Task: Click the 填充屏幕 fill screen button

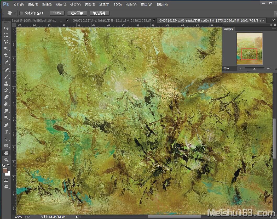Action: click(99, 13)
